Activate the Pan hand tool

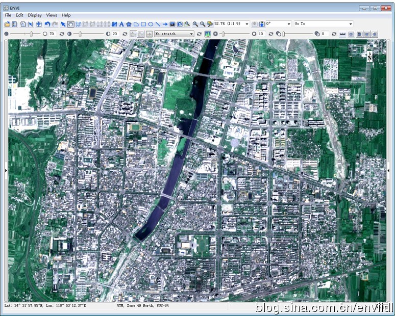(70, 24)
